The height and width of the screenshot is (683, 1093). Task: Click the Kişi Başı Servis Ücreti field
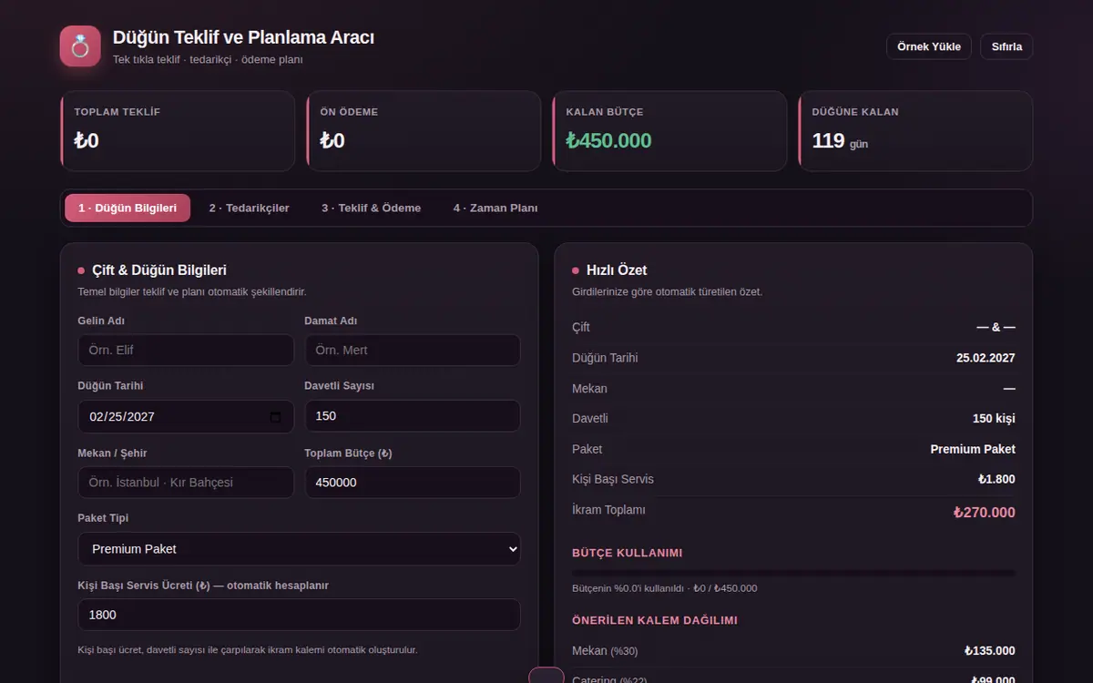[x=300, y=615]
